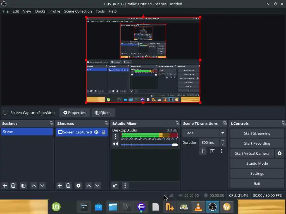Add a new source with plus icon
Viewport: 286px width, 214px height.
[x=60, y=186]
